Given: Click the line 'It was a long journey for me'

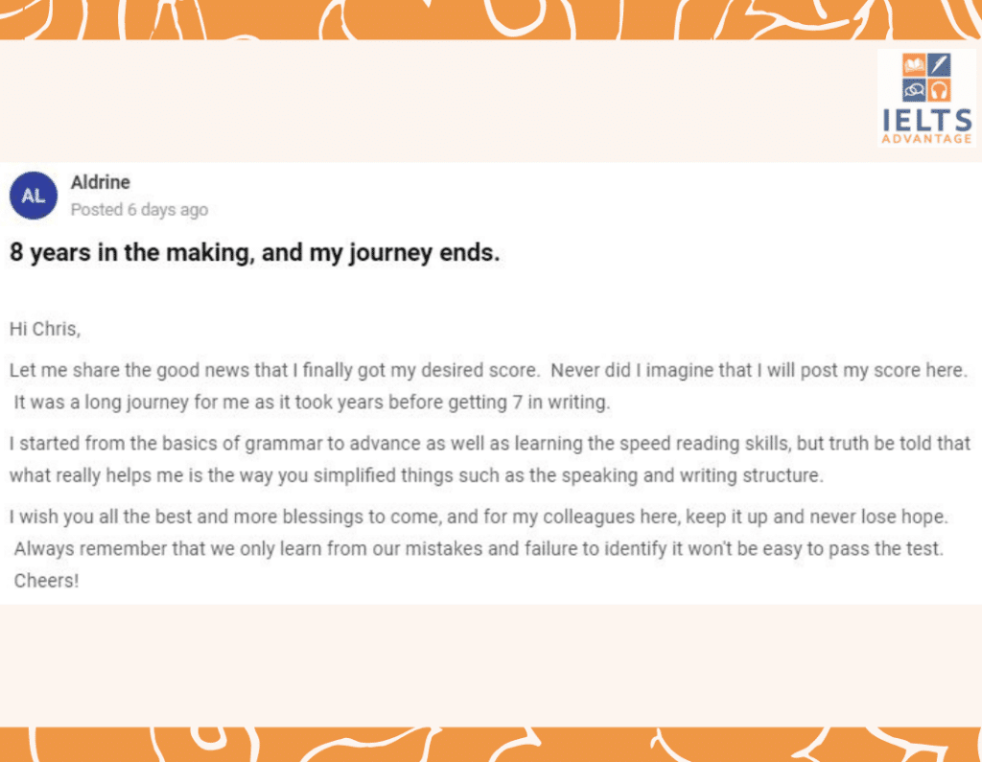Looking at the screenshot, I should coord(312,403).
